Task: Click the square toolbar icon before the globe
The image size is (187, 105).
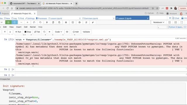Action: [73, 22]
